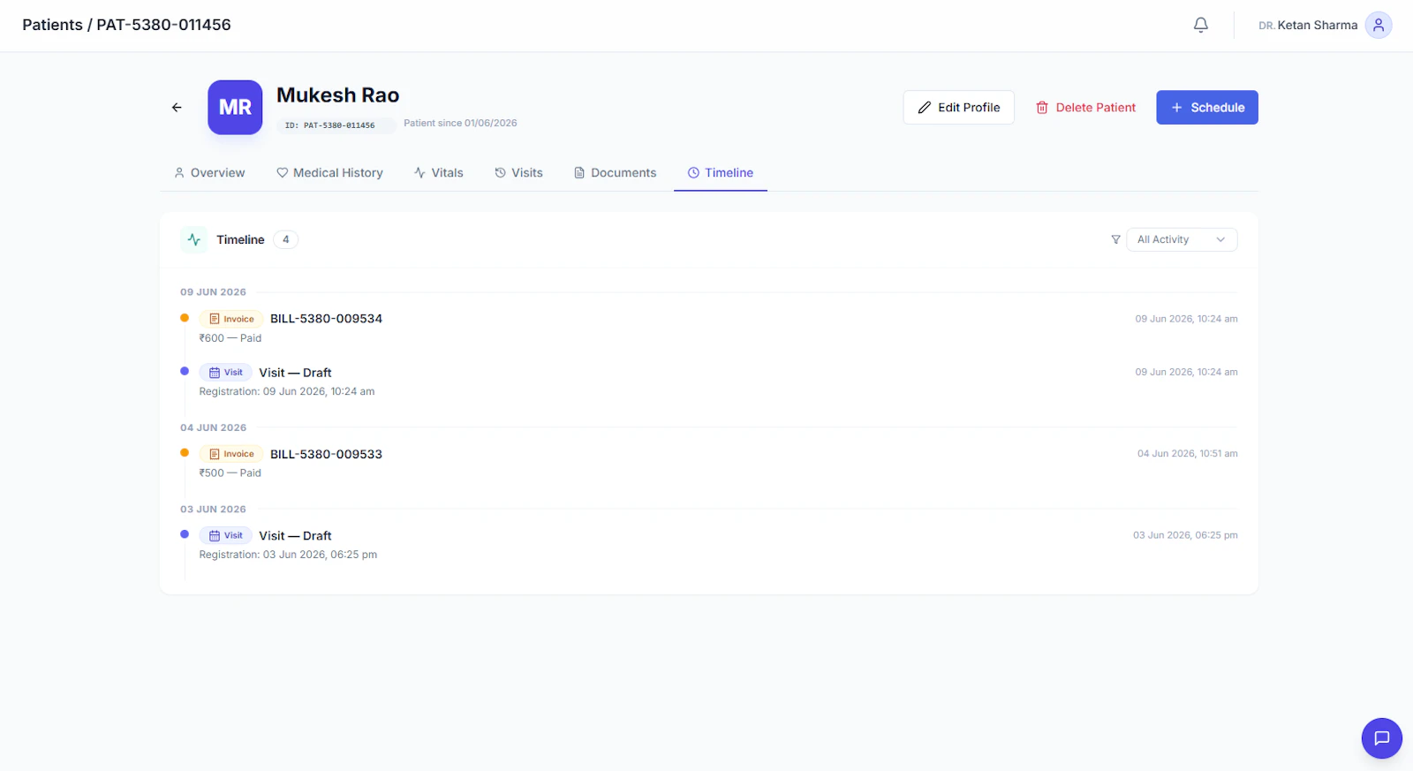Click Registration: 09 Jun 2026, 10:24 am
This screenshot has height=771, width=1413.
coord(287,391)
